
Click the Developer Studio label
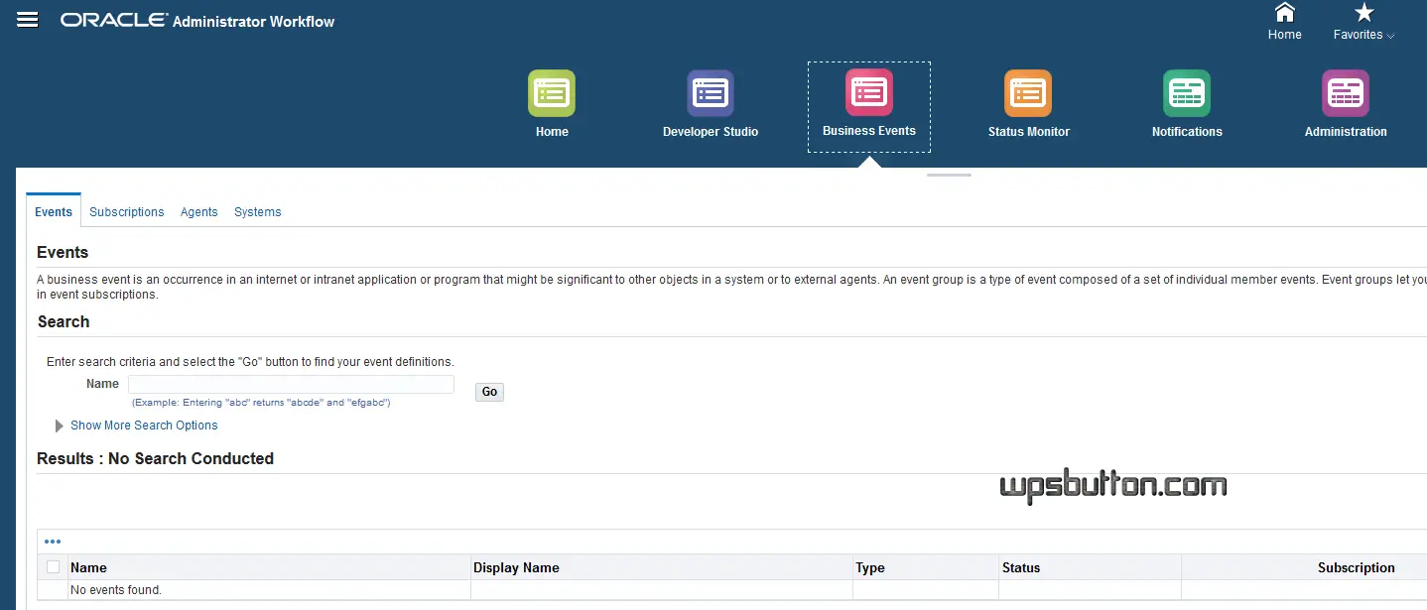711,132
